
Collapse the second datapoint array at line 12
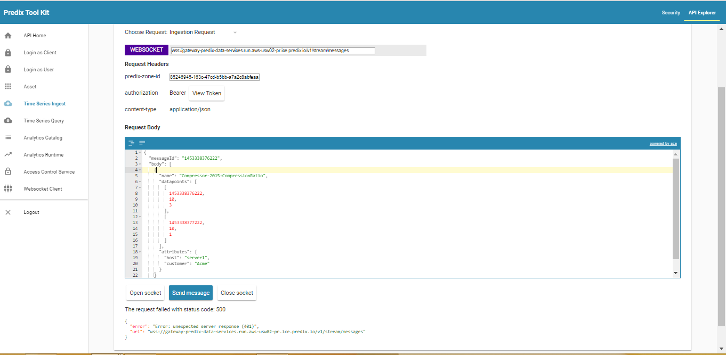140,217
